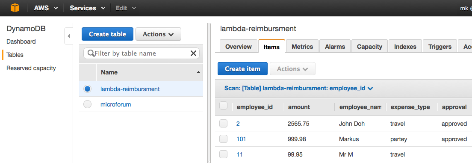472x163 pixels.
Task: Check the row for employee_id 11
Action: (223, 154)
